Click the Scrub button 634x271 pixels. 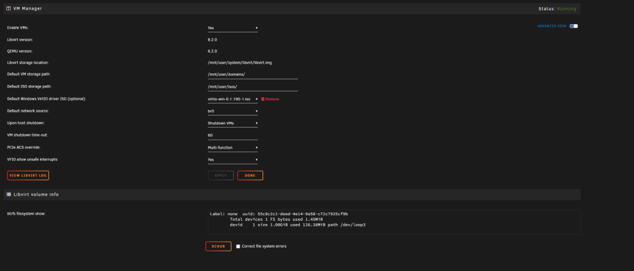pyautogui.click(x=218, y=246)
